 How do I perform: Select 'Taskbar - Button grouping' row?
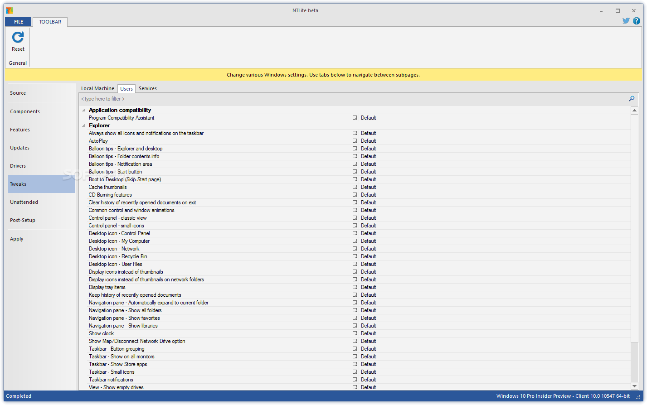(117, 349)
